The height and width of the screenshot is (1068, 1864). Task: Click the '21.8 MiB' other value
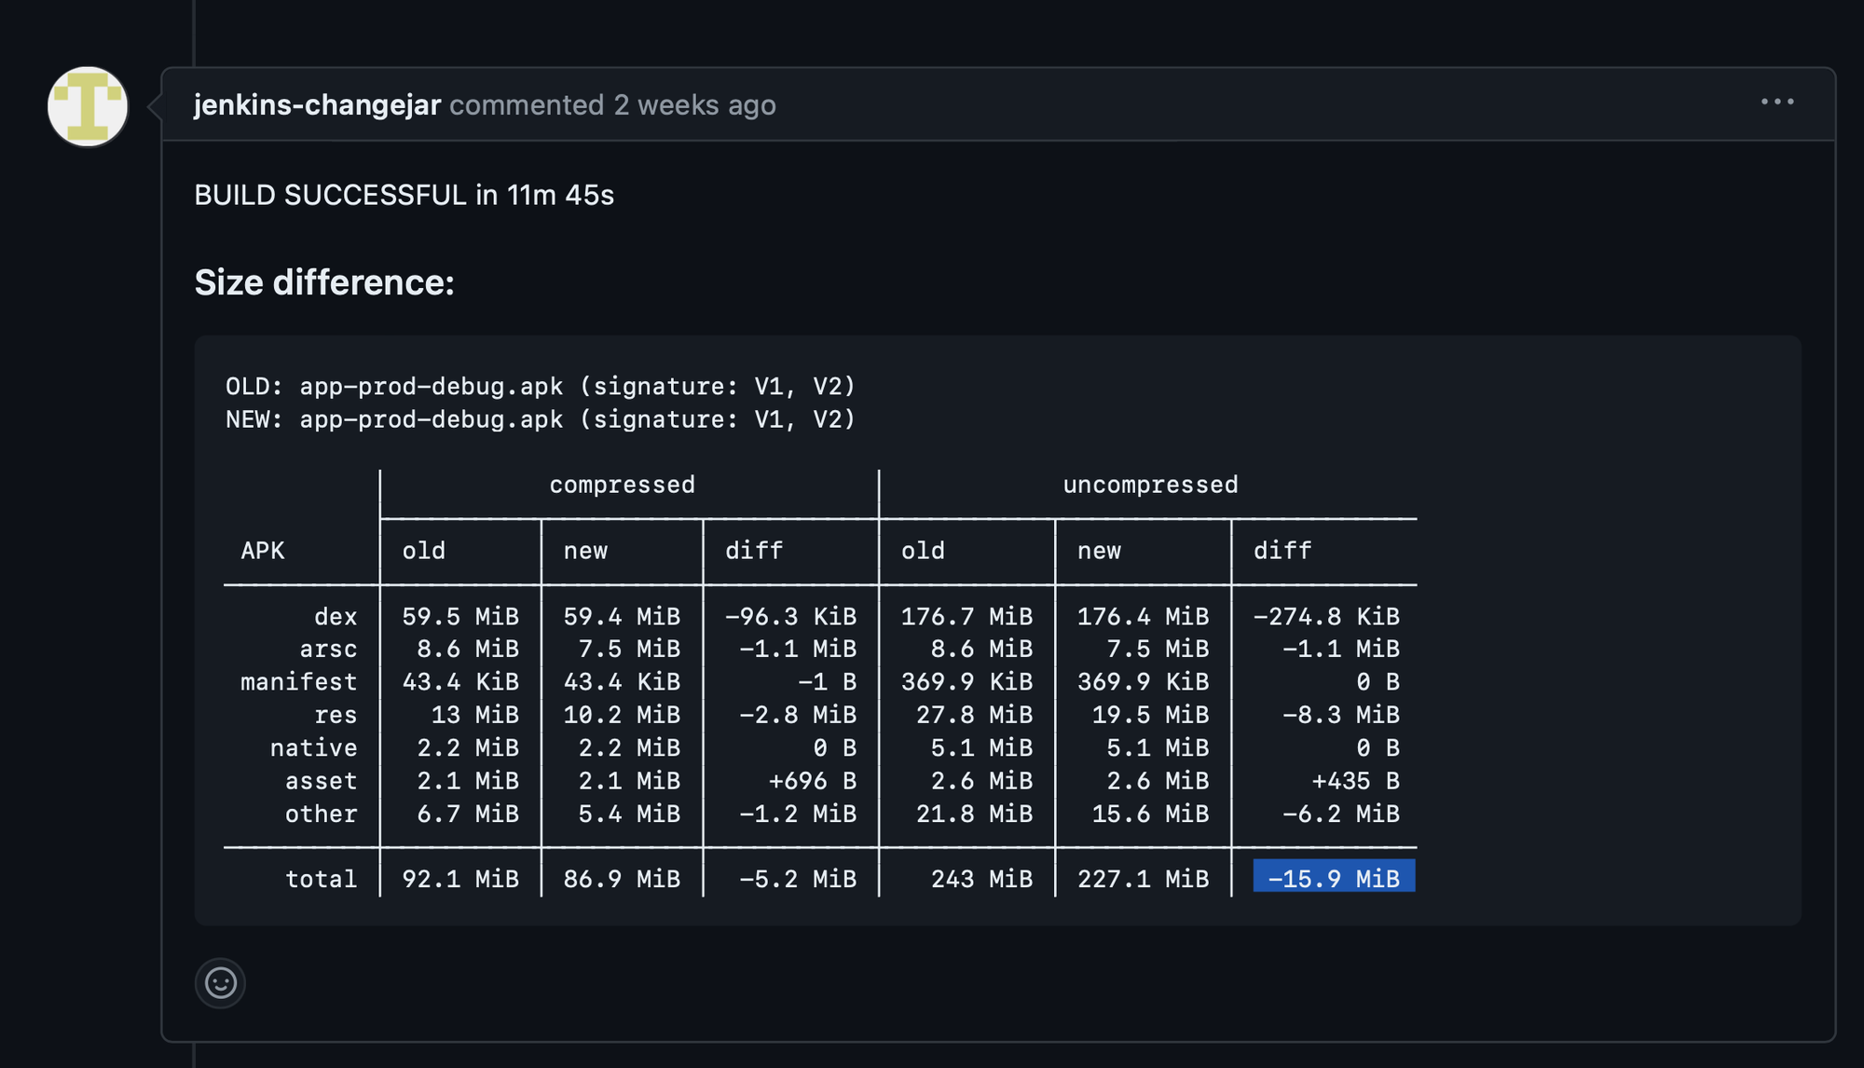(x=974, y=814)
